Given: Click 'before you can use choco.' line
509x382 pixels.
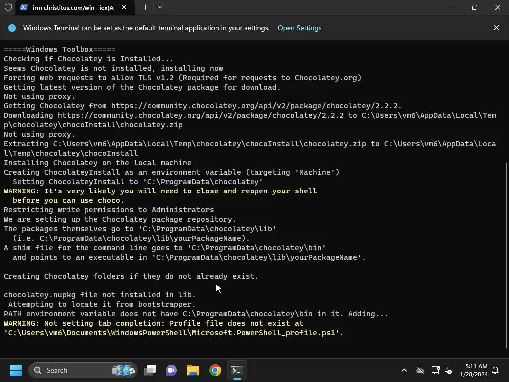Looking at the screenshot, I should [x=69, y=201].
